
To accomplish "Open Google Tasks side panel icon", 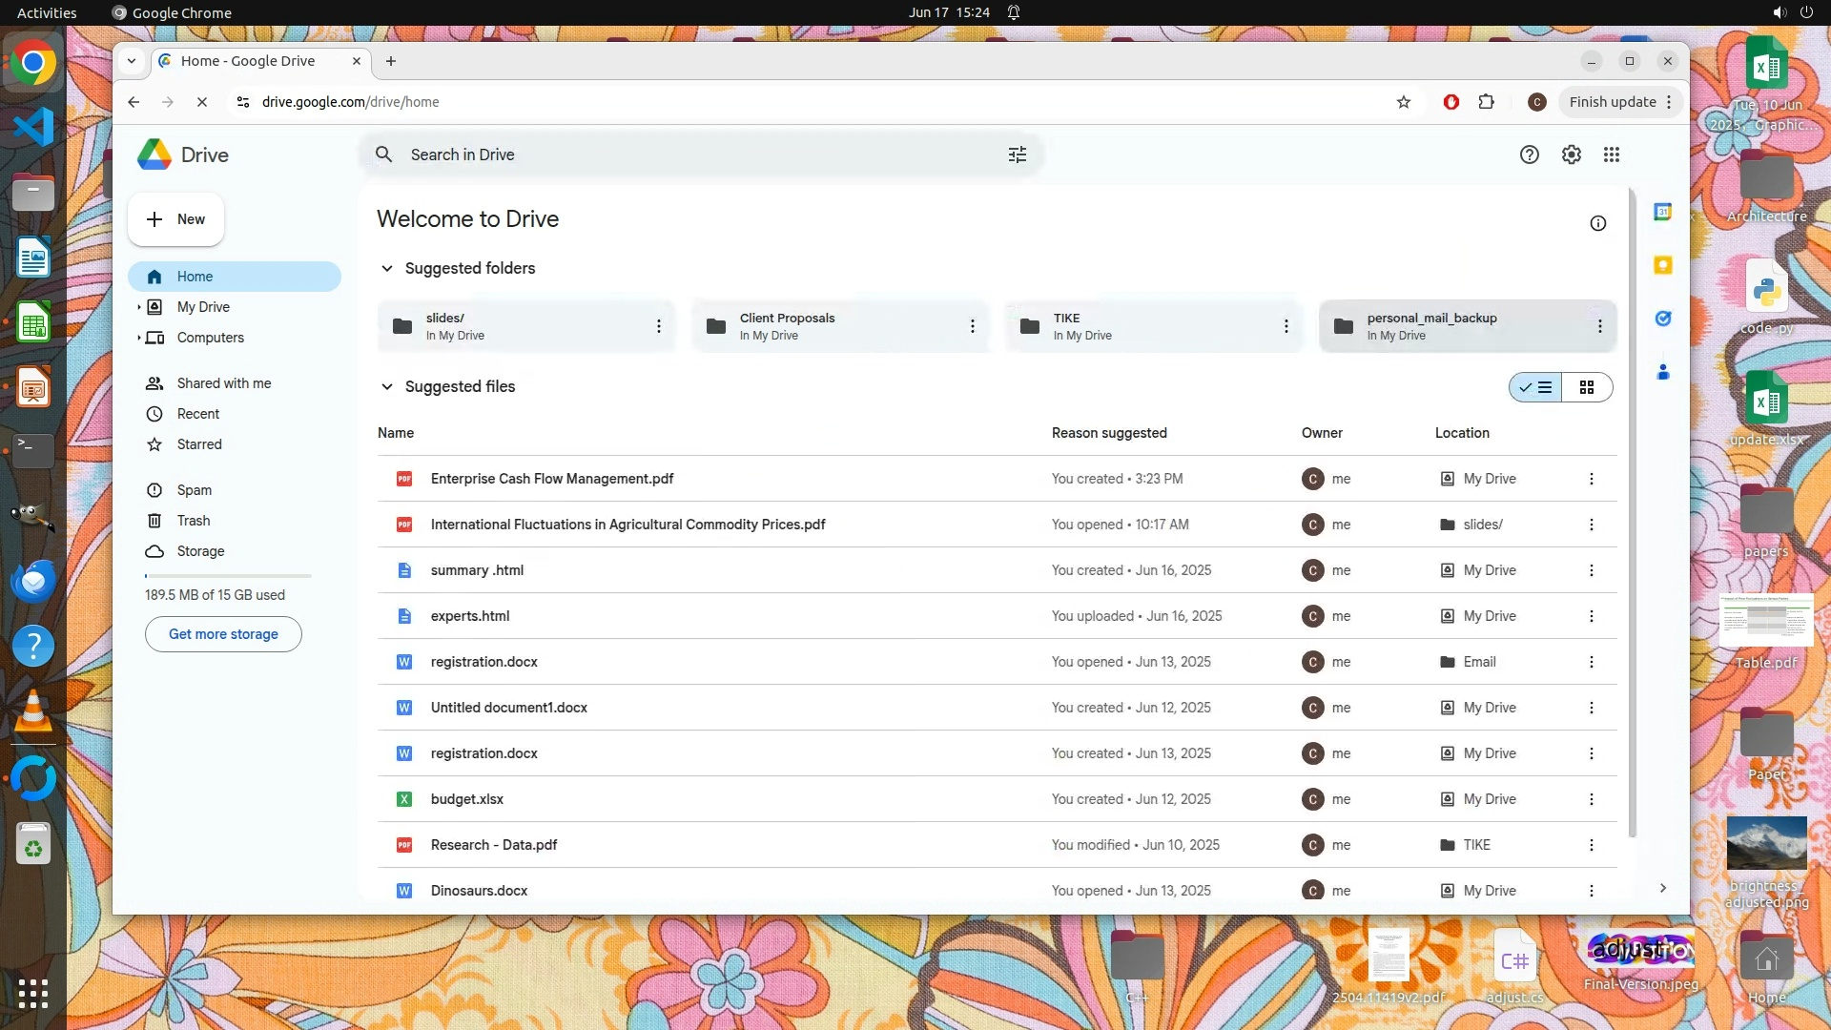I will [1663, 319].
